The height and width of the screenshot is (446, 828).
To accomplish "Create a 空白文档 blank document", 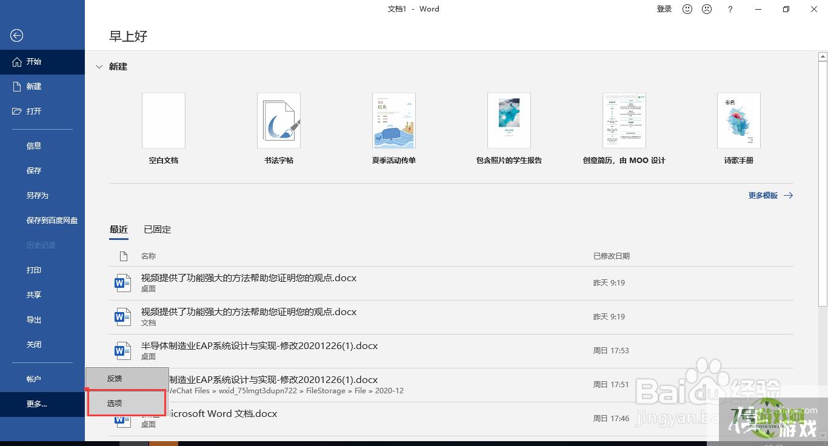I will click(x=164, y=128).
